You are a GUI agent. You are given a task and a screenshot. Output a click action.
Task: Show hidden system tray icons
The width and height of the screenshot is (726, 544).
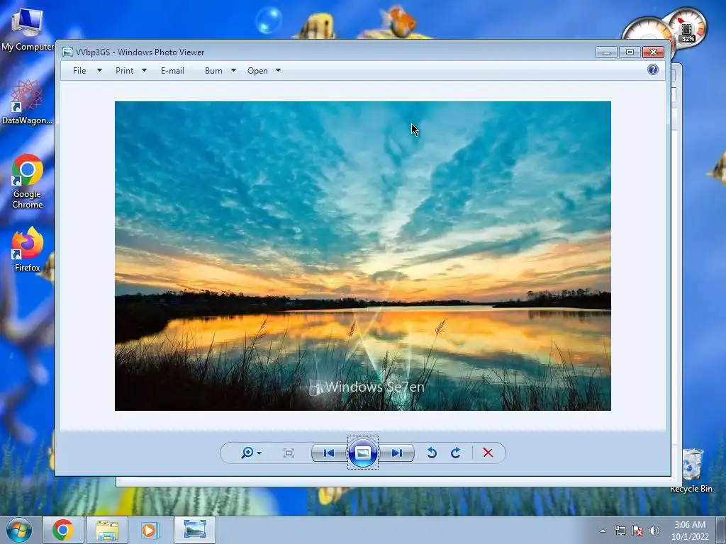[603, 531]
